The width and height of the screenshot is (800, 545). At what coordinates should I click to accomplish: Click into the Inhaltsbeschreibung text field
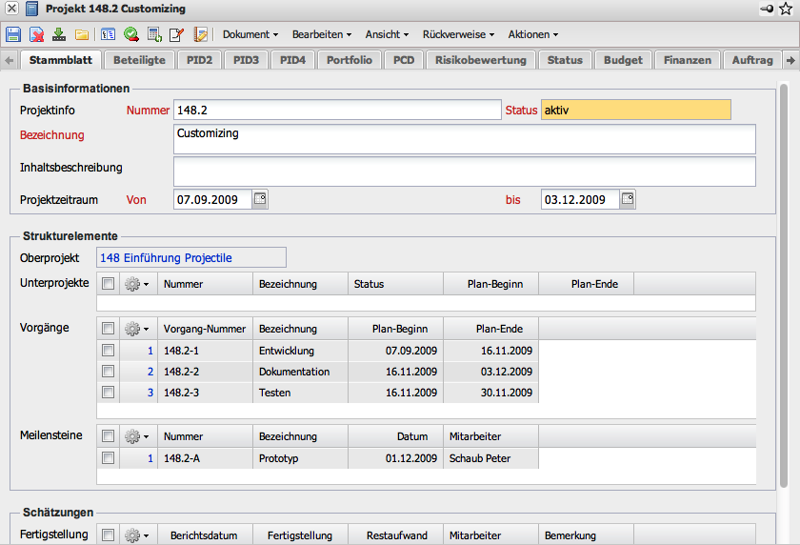[x=464, y=172]
